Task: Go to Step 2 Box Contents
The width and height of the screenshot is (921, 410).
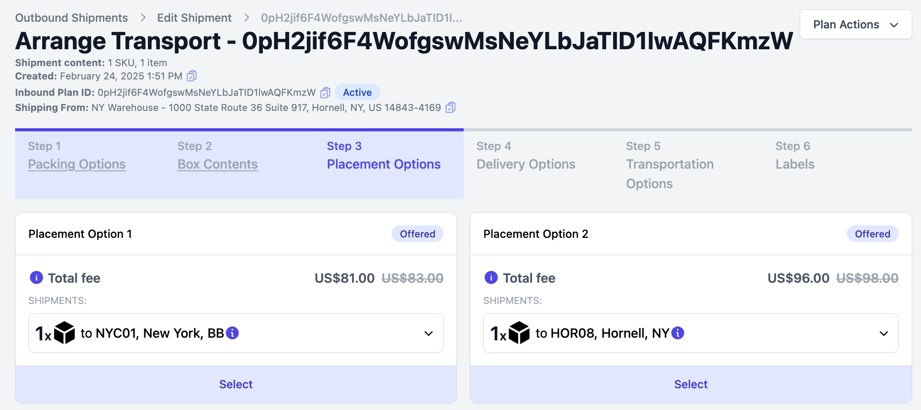Action: pyautogui.click(x=218, y=164)
